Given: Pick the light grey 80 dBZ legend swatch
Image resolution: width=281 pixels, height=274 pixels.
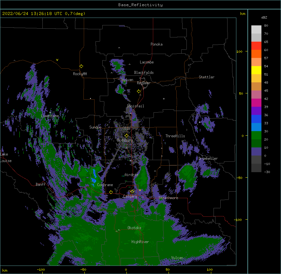Looking at the screenshot, I should coord(256,30).
